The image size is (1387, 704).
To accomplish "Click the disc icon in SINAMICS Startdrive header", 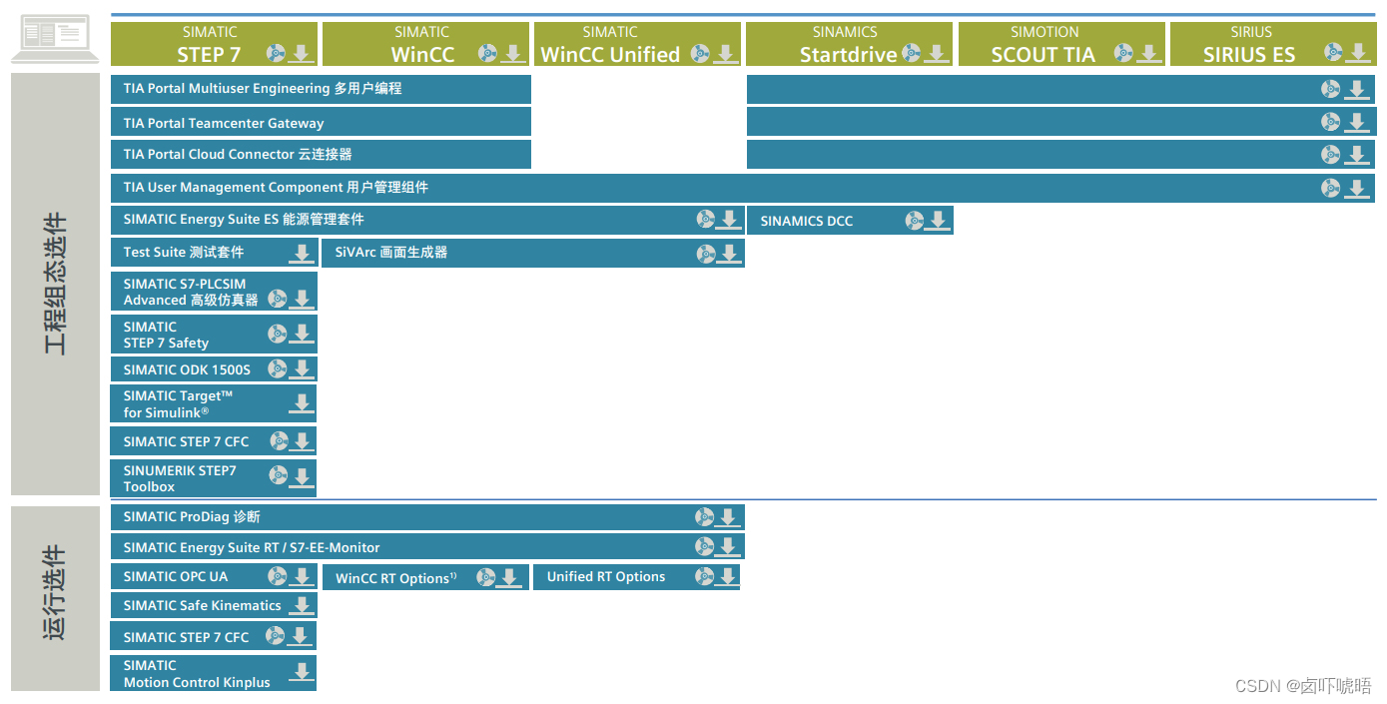I will point(912,53).
